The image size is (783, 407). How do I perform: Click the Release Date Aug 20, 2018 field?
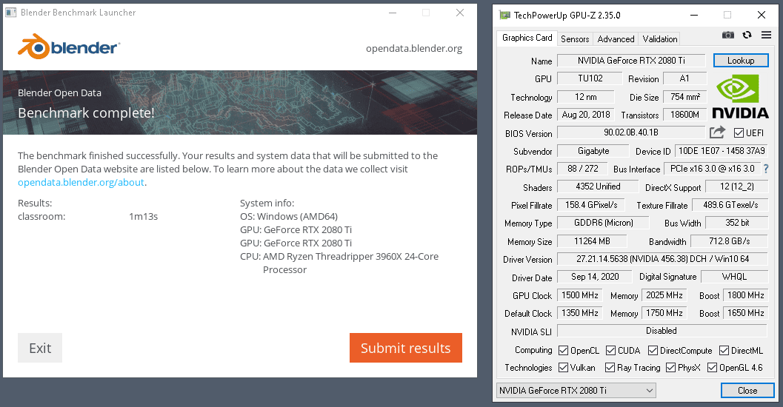pyautogui.click(x=586, y=115)
